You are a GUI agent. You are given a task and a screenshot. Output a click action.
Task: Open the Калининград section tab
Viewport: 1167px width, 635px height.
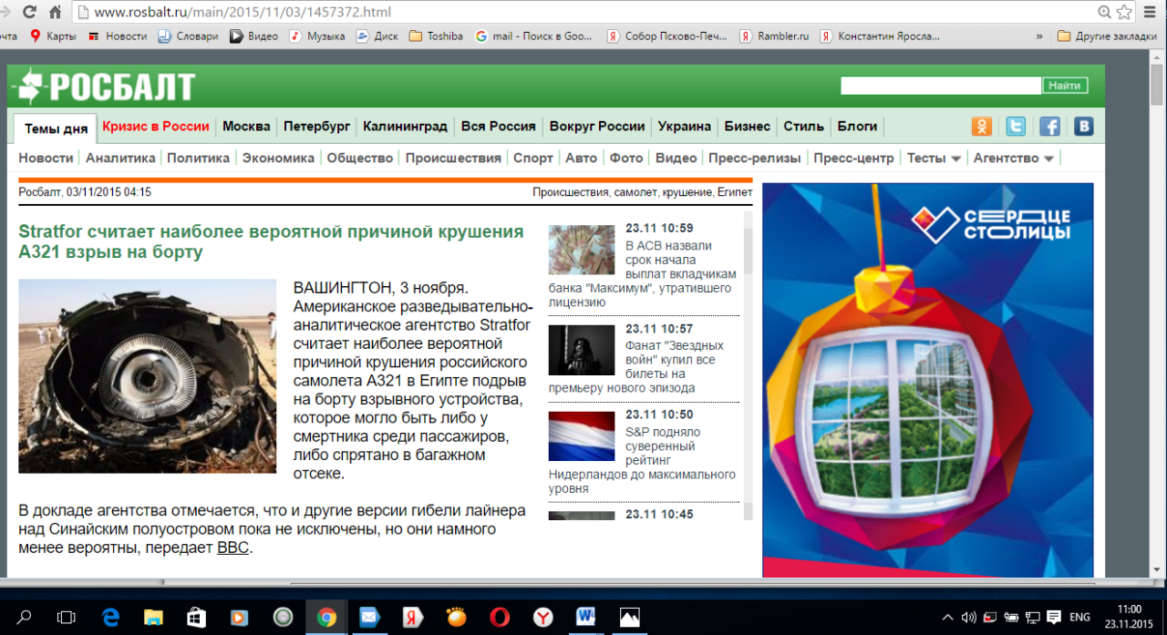click(x=405, y=127)
